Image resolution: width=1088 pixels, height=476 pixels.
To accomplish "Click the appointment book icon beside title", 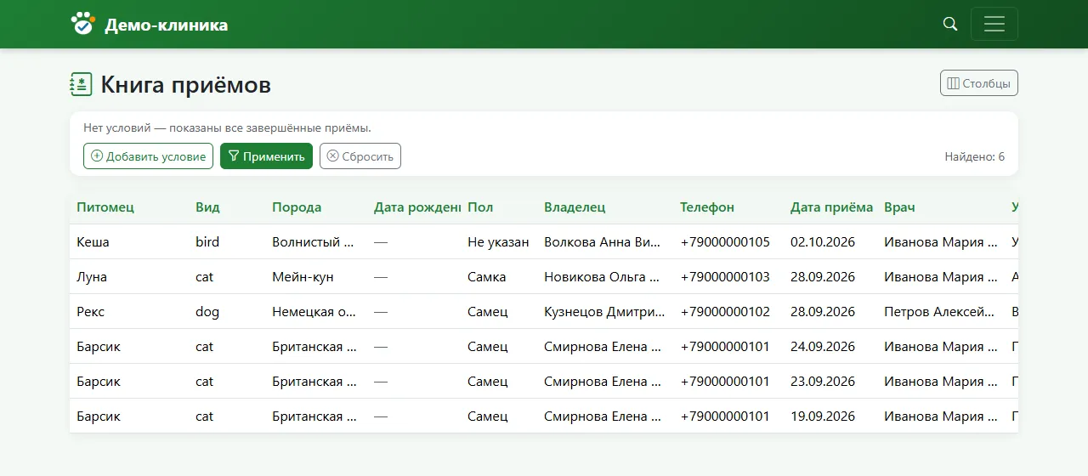I will pos(81,84).
